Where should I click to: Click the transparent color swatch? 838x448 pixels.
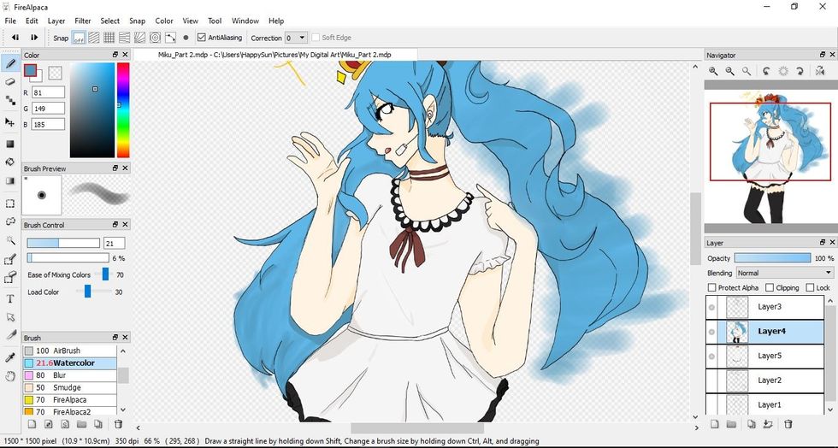pyautogui.click(x=55, y=73)
